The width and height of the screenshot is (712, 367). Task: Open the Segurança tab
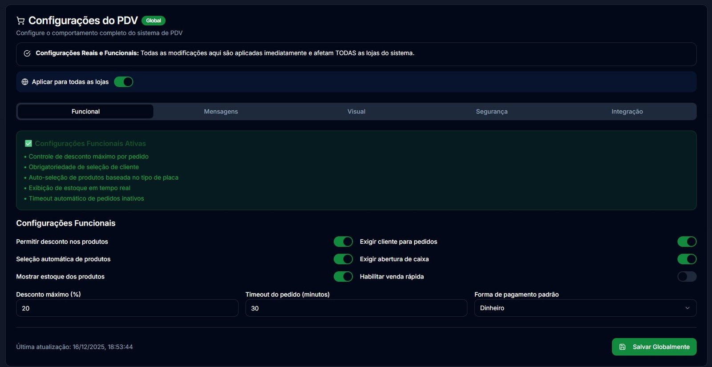tap(491, 112)
